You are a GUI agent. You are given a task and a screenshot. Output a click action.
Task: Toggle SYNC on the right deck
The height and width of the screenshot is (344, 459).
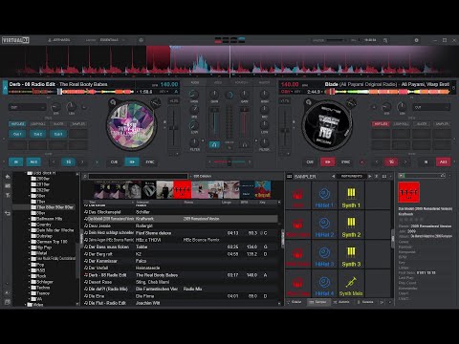(x=345, y=161)
